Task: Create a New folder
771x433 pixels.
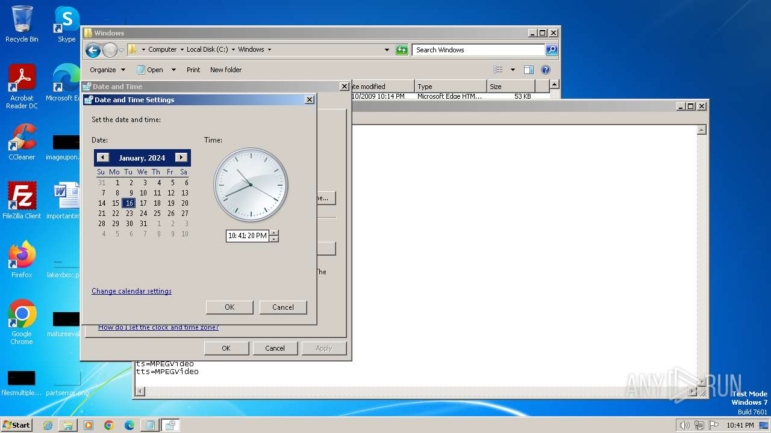Action: coord(226,70)
